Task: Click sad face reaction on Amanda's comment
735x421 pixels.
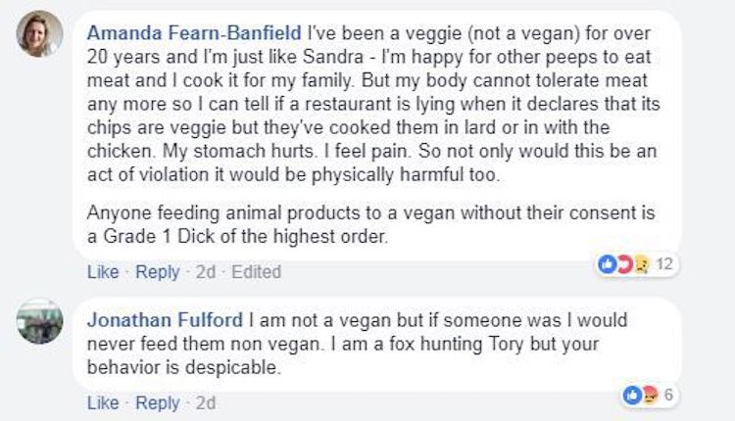Action: click(x=638, y=264)
